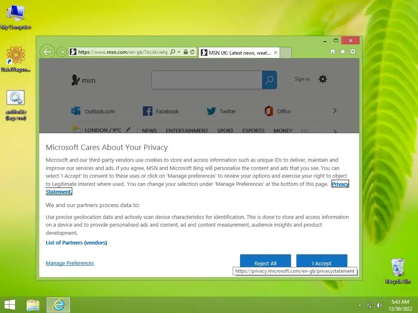Open a new blank tab
The height and width of the screenshot is (313, 418).
click(x=286, y=53)
